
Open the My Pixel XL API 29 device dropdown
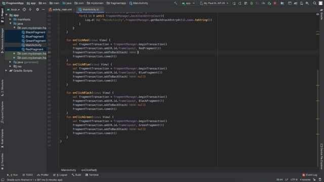tap(214, 4)
